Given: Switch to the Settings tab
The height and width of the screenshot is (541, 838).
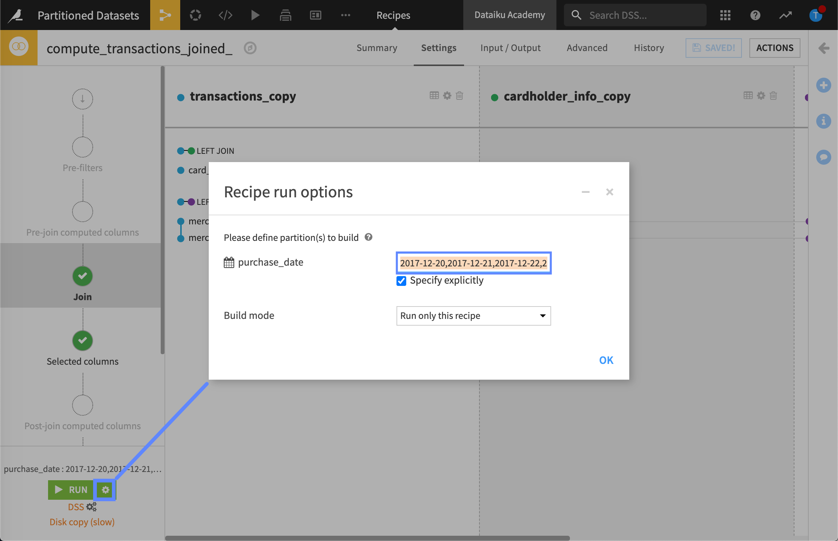Looking at the screenshot, I should click(439, 47).
